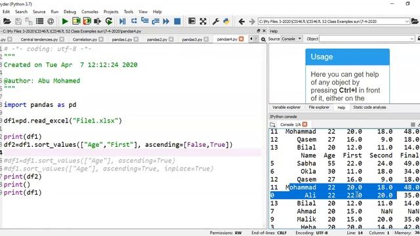The image size is (420, 236).
Task: Run the current cell icon
Action: click(76, 21)
